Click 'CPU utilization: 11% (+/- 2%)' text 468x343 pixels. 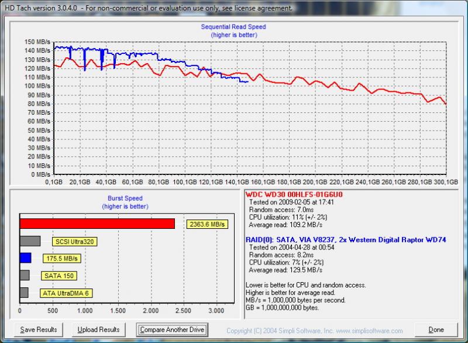pos(288,217)
